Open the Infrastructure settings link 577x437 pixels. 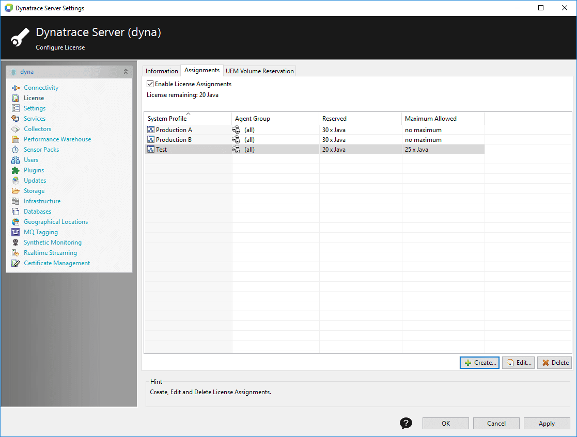point(42,201)
